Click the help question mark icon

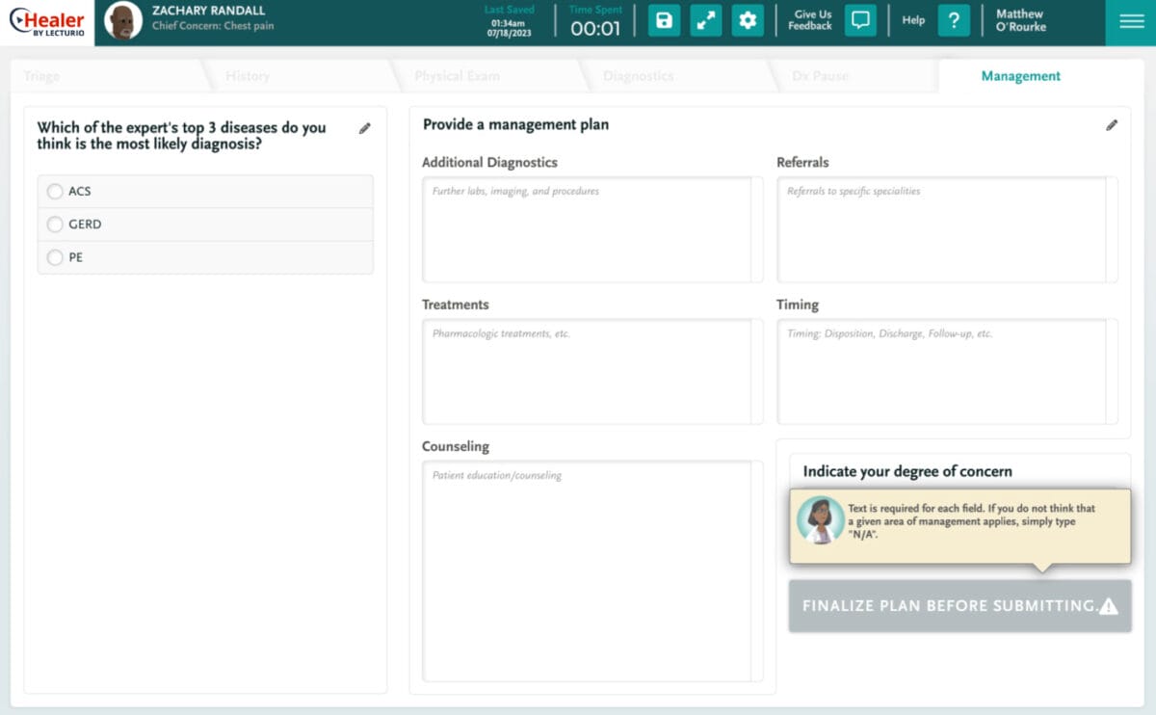953,21
